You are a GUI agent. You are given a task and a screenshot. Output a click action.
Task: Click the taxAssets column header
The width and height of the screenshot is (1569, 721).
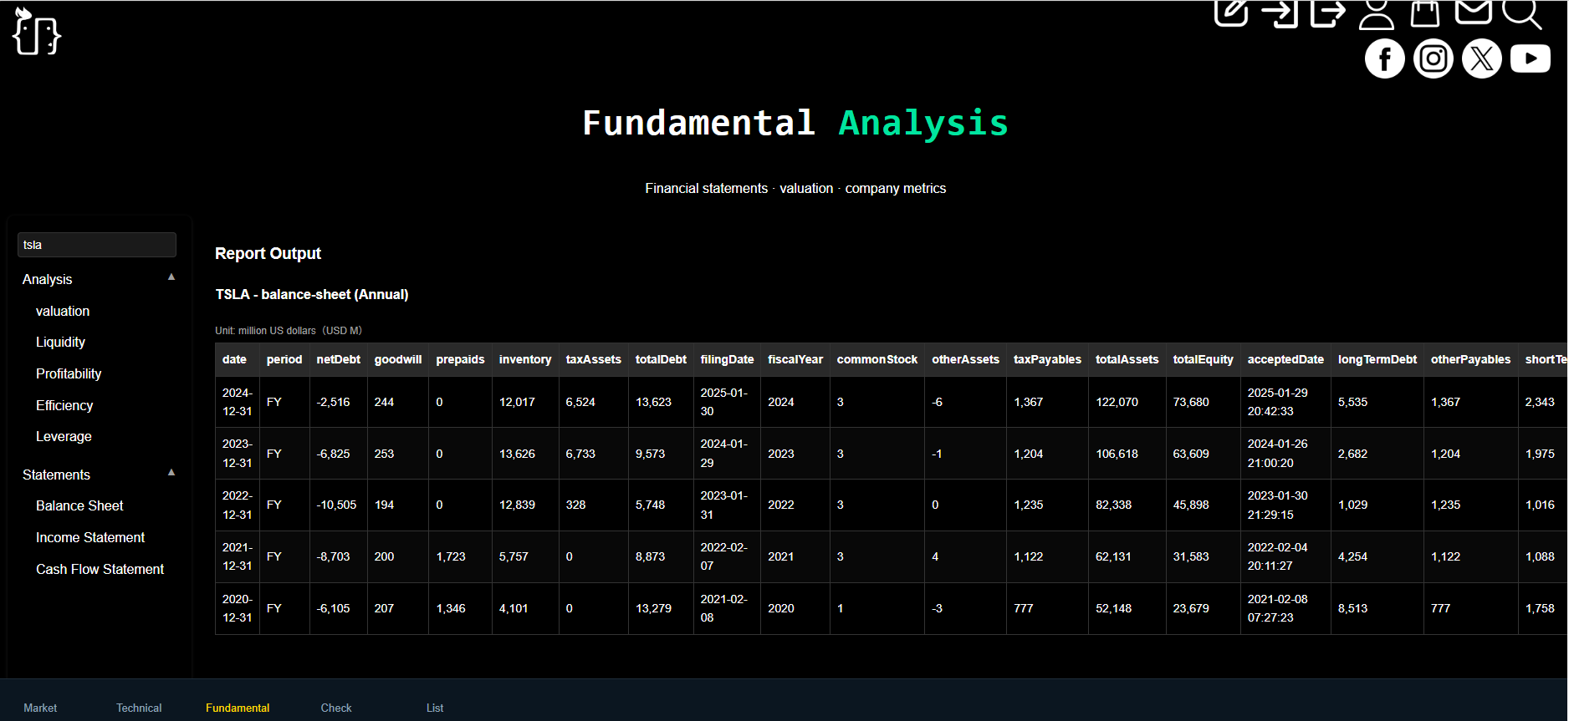tap(593, 359)
